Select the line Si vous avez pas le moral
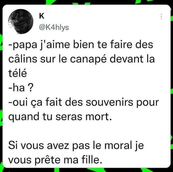The width and height of the screenshot is (173, 172). coord(76,145)
